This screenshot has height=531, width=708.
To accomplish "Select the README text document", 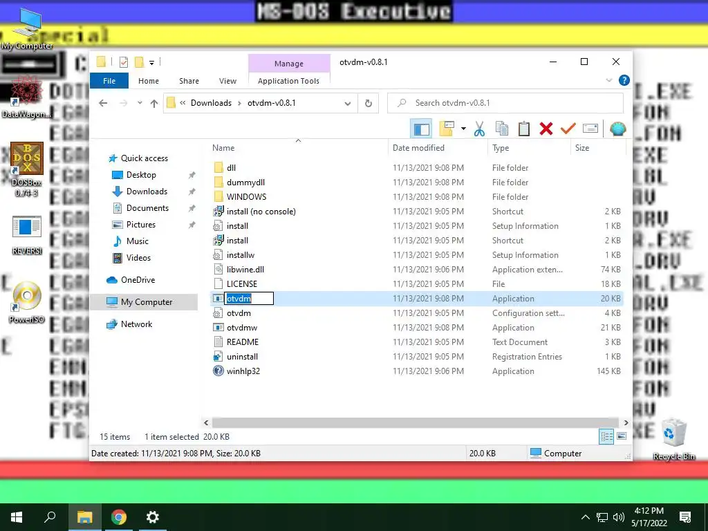I will (x=243, y=342).
